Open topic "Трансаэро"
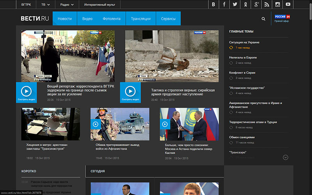312x195 pixels. click(238, 152)
